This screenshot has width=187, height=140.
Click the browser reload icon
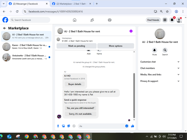(17, 12)
